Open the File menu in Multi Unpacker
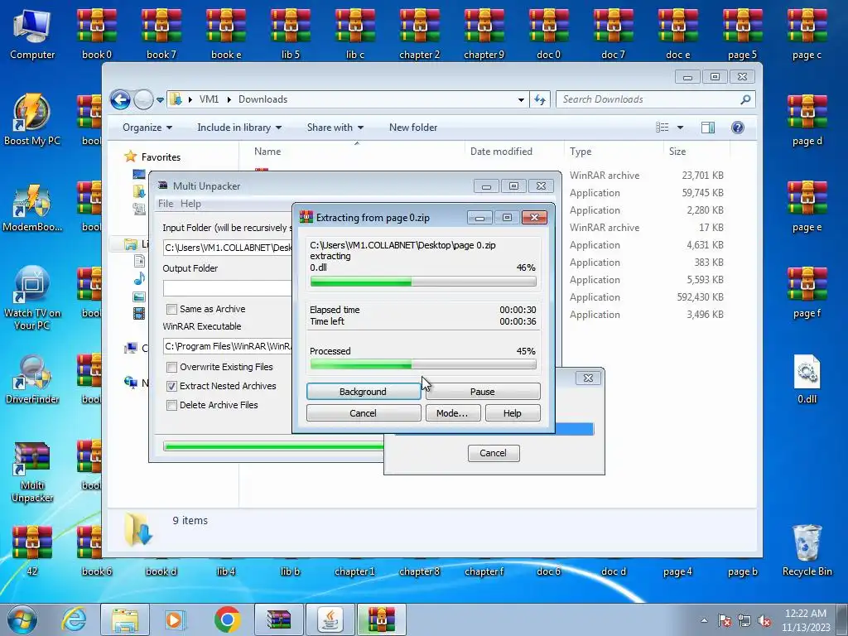848x636 pixels. click(166, 204)
